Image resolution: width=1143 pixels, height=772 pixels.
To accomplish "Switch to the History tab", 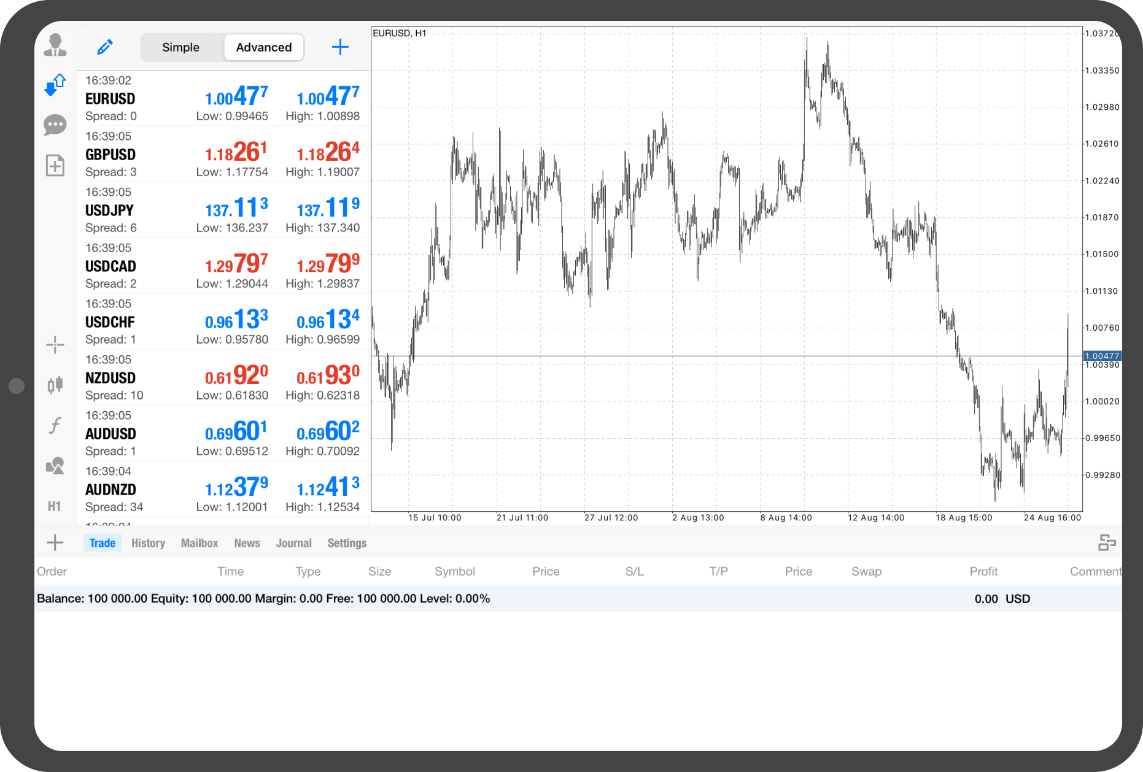I will (148, 543).
